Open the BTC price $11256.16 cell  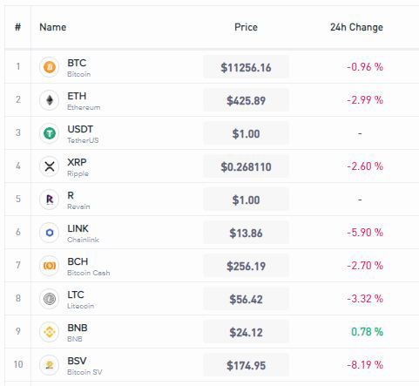click(x=246, y=67)
